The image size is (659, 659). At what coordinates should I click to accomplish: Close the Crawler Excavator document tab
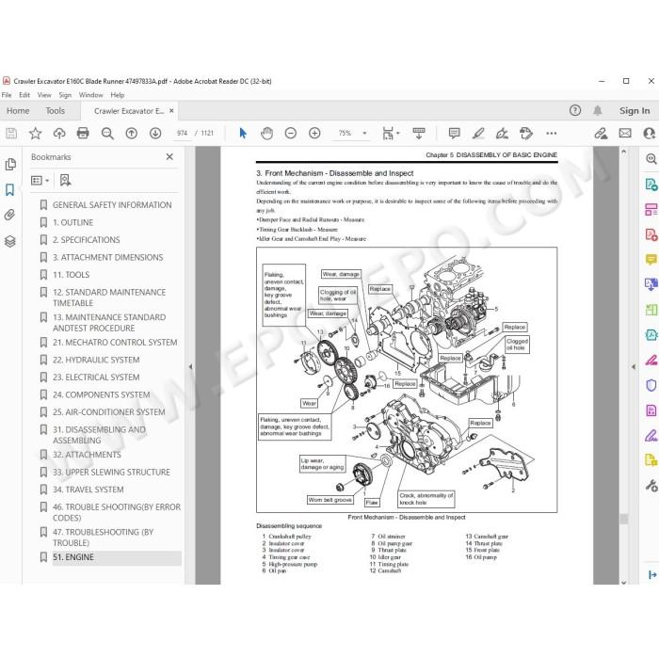171,110
